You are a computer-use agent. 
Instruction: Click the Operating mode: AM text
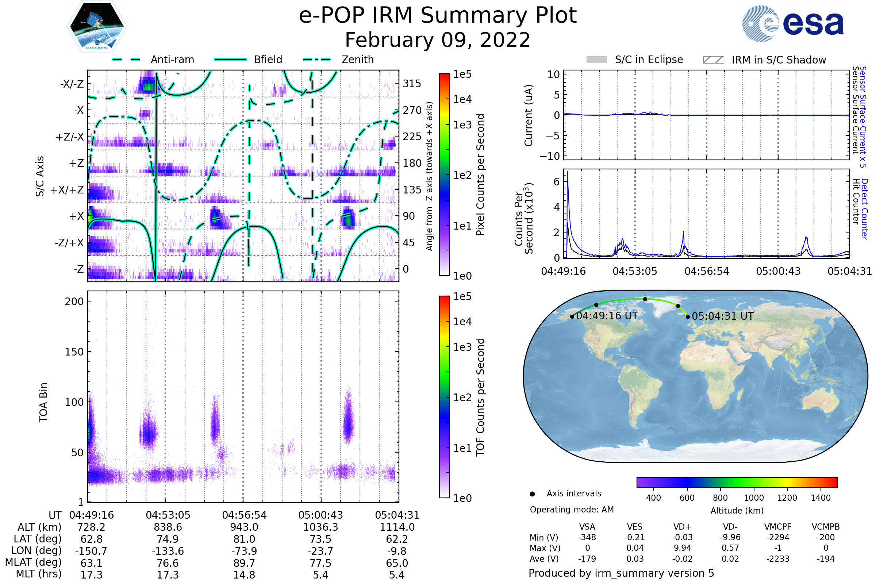[572, 510]
